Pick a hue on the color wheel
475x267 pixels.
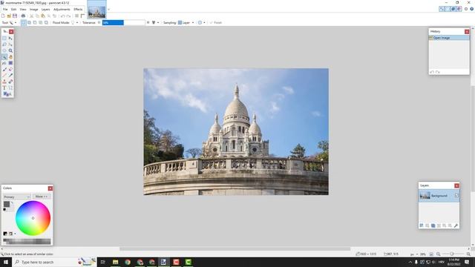pyautogui.click(x=33, y=218)
